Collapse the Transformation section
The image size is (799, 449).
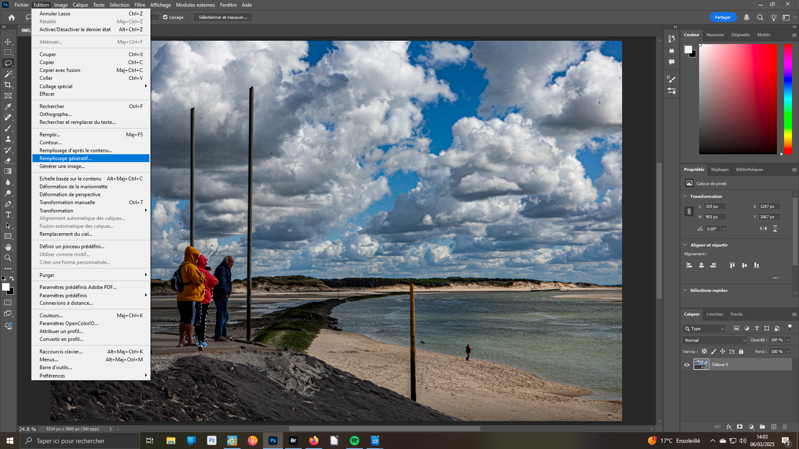coord(685,196)
